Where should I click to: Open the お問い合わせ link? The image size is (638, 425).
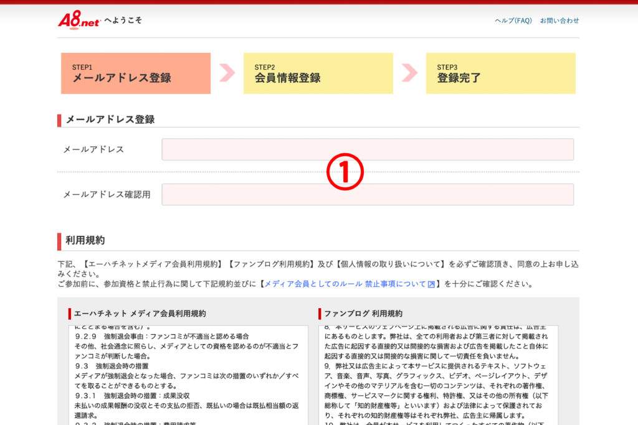559,21
